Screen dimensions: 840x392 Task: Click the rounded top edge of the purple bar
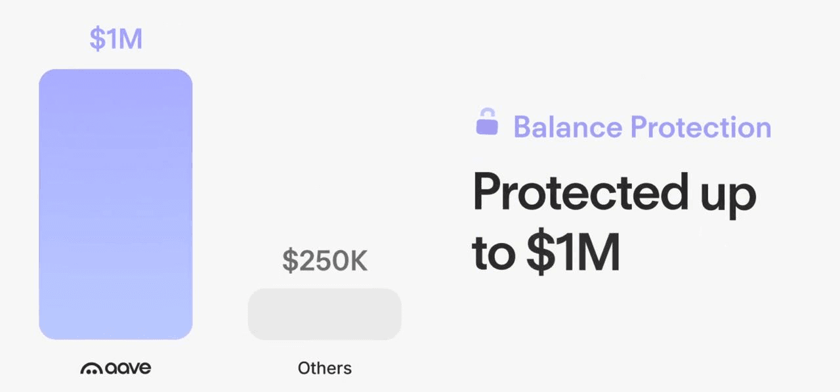tap(115, 72)
